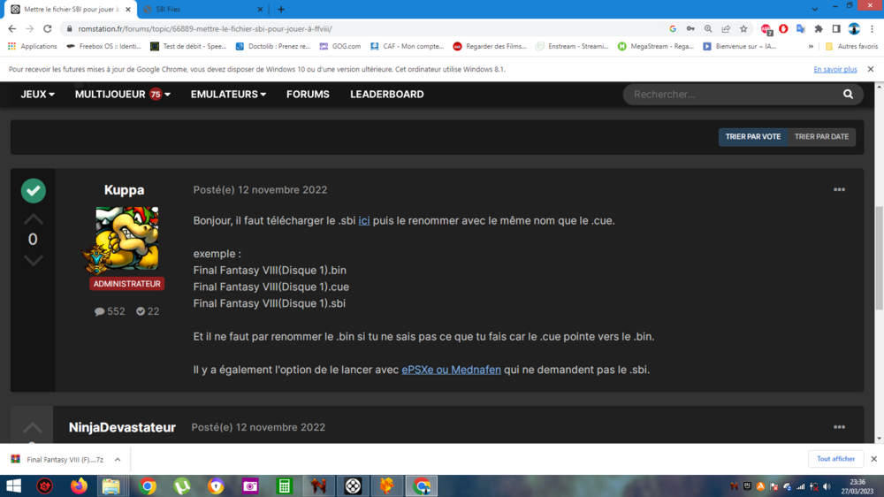
Task: Click the "ici" download link
Action: click(x=364, y=220)
